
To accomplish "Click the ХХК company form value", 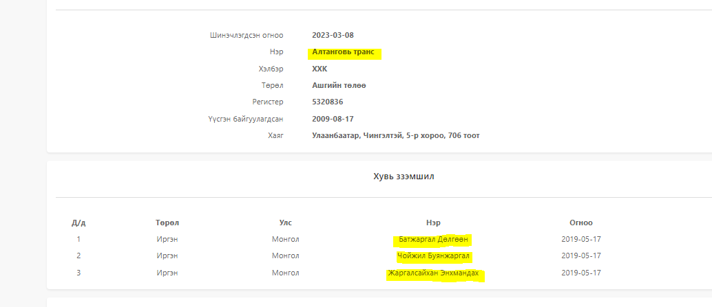I will pos(320,69).
